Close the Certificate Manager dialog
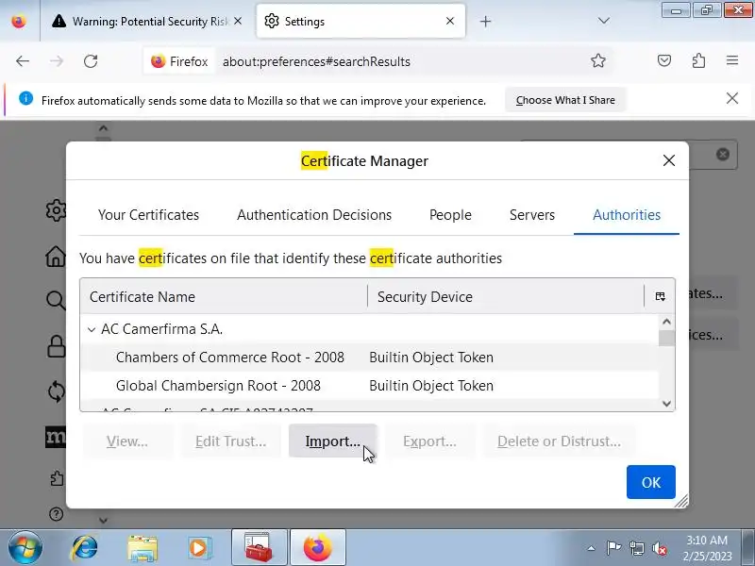The width and height of the screenshot is (755, 566). coord(669,160)
